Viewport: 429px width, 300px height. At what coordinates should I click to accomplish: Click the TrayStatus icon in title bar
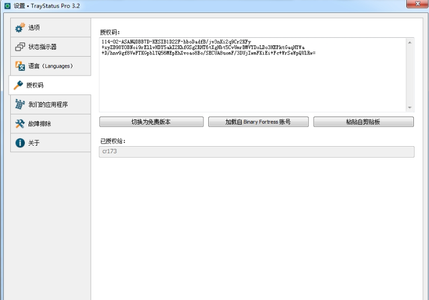8,6
